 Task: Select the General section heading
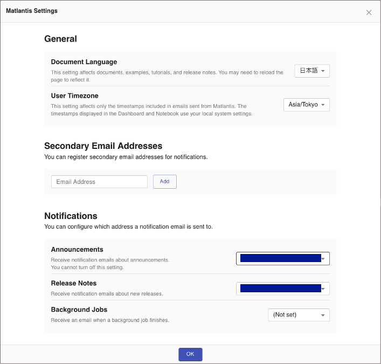click(60, 39)
